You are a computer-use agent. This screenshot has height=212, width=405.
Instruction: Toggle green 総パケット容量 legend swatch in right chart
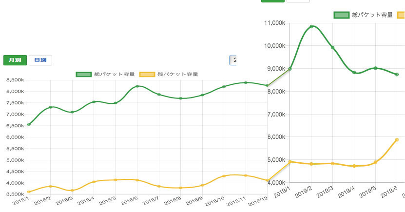342,15
